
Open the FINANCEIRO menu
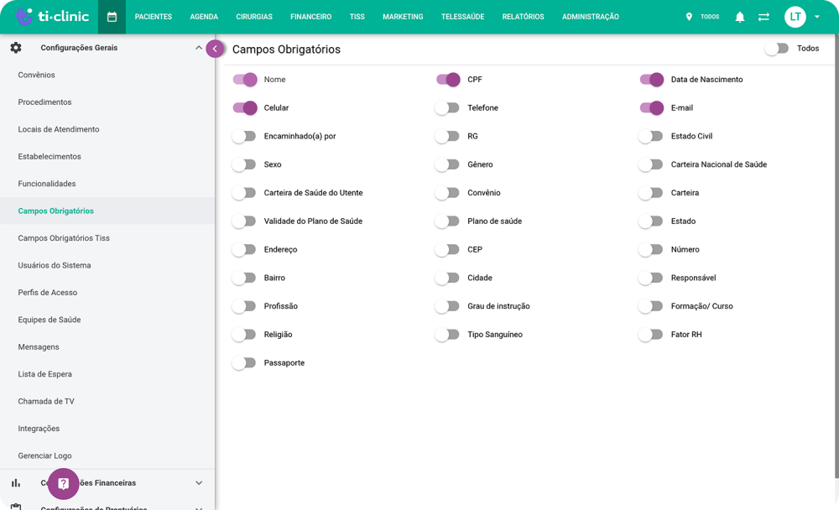(x=311, y=17)
